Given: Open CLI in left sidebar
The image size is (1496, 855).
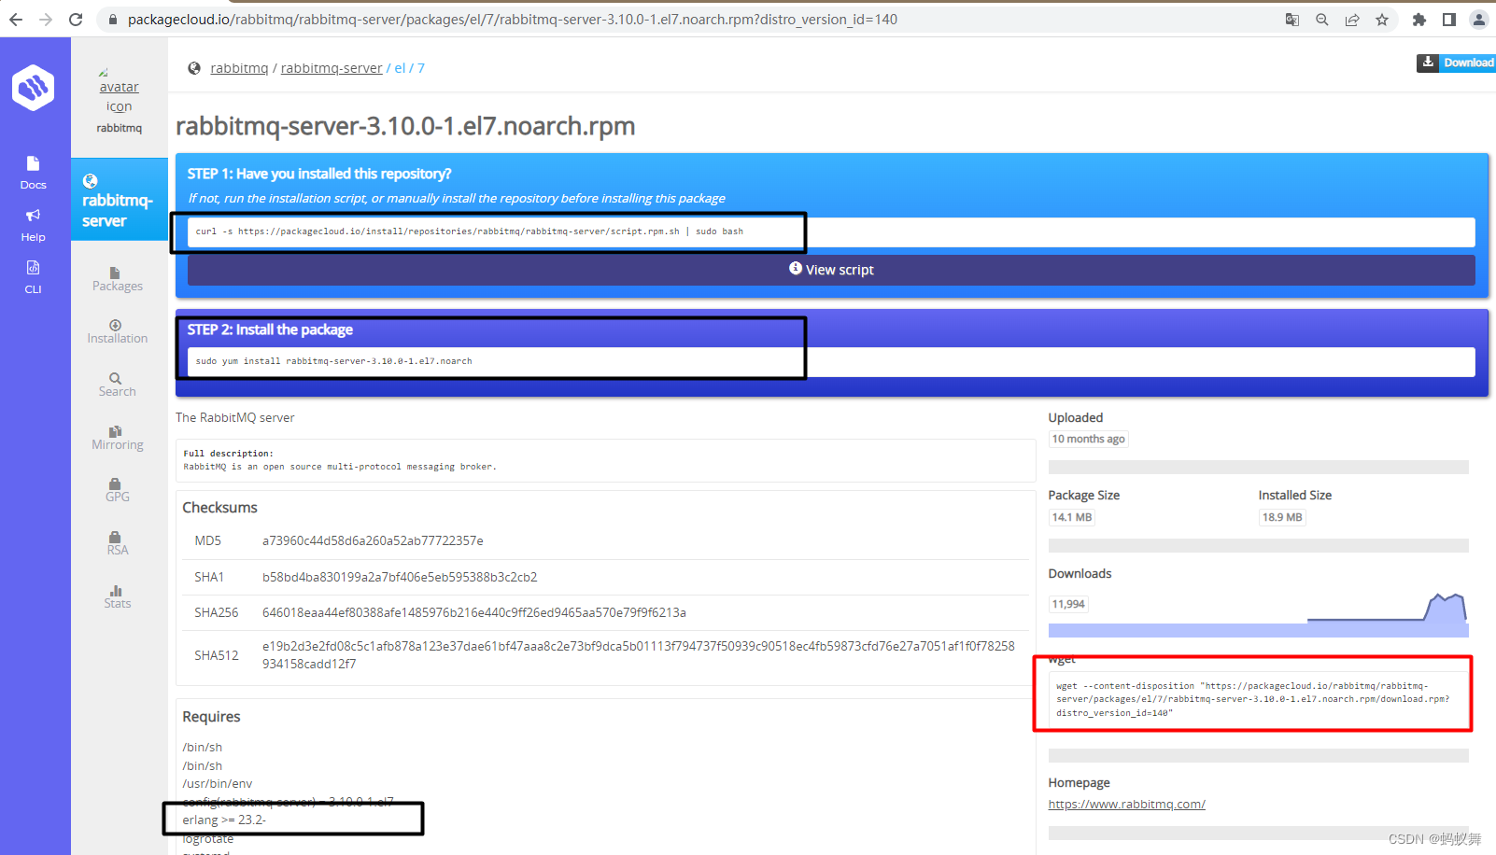Looking at the screenshot, I should (x=33, y=277).
